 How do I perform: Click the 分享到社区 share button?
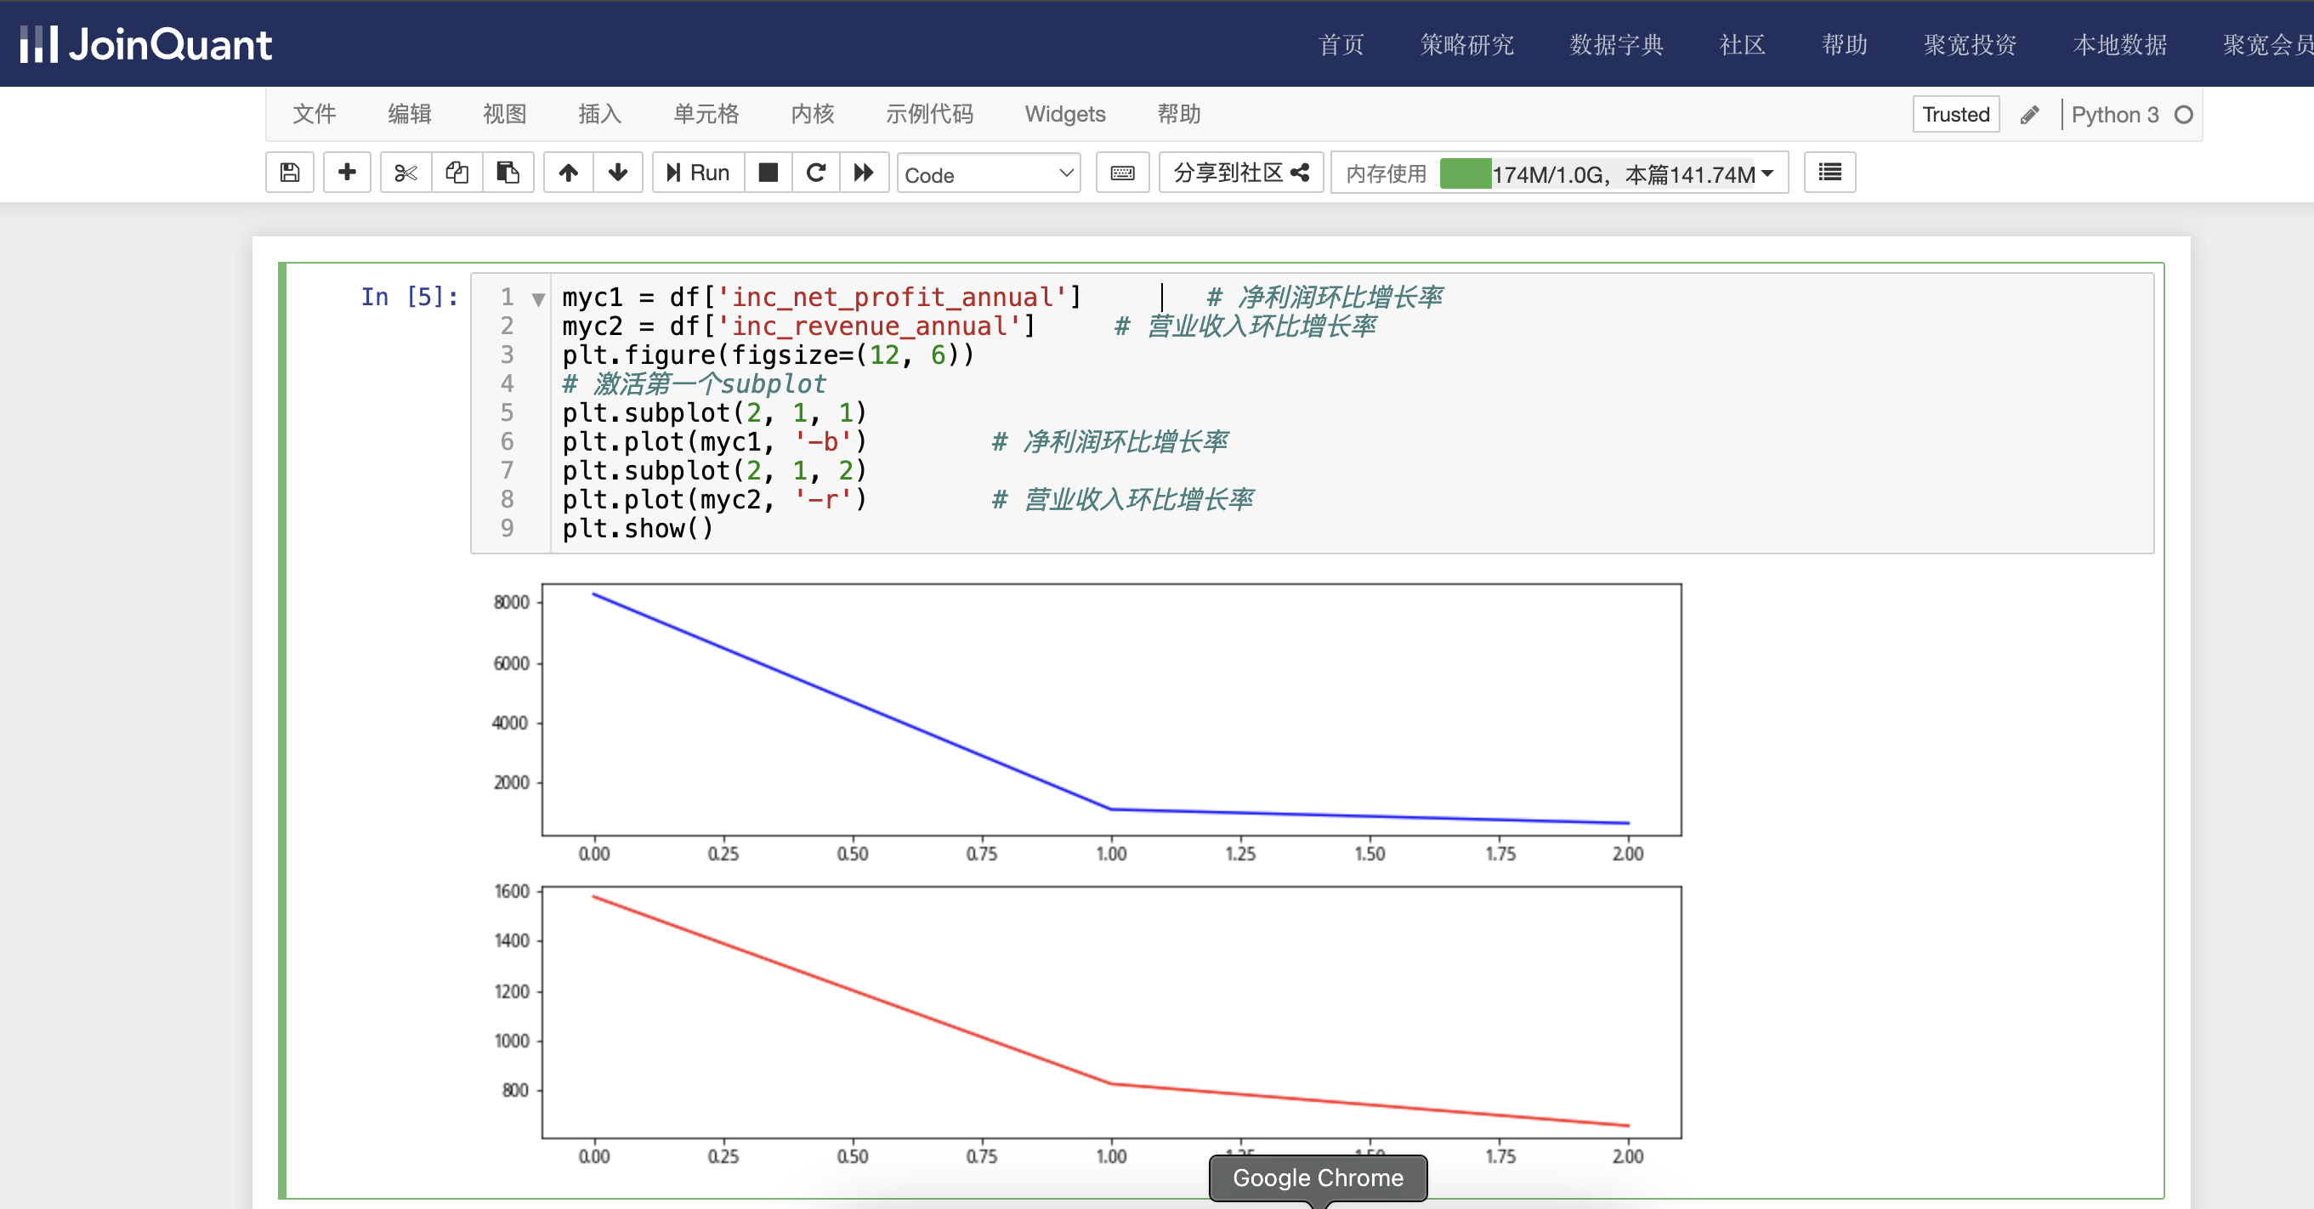[x=1240, y=173]
